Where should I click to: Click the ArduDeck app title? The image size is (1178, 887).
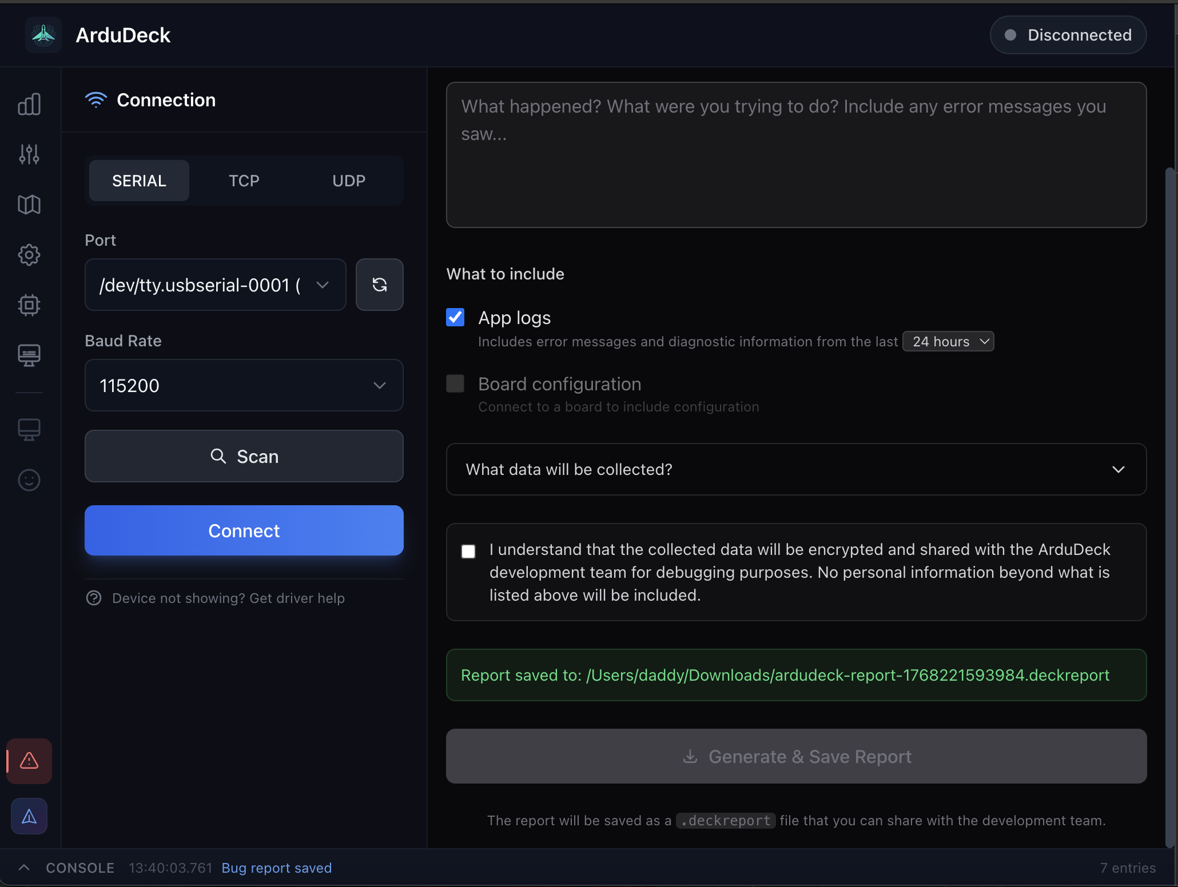123,35
